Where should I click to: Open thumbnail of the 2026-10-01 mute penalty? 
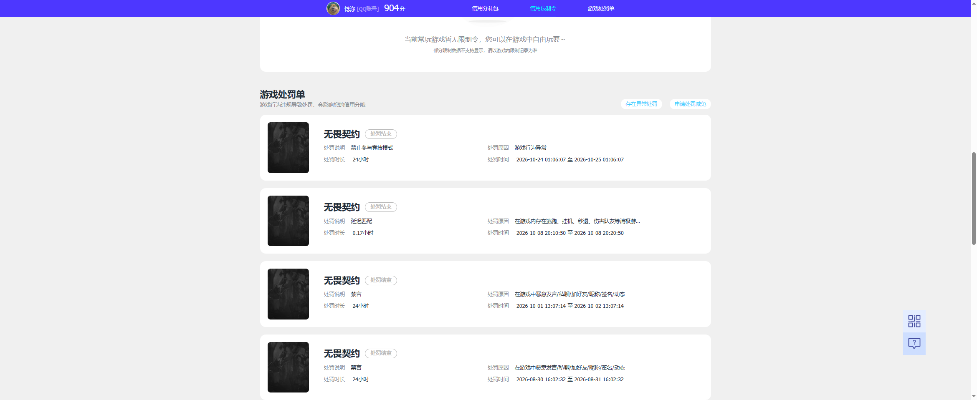288,294
